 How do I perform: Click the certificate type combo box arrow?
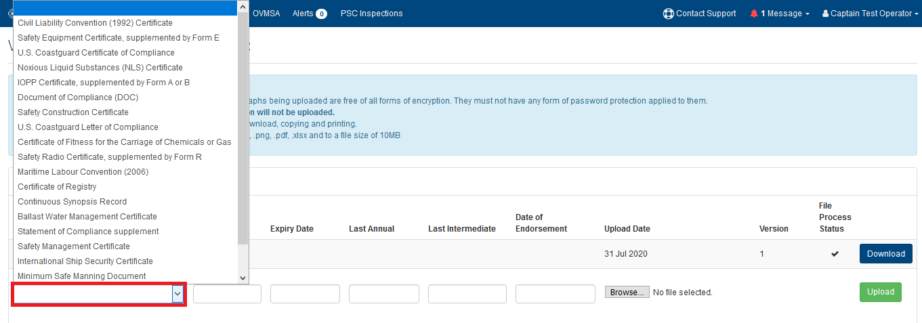click(x=177, y=294)
